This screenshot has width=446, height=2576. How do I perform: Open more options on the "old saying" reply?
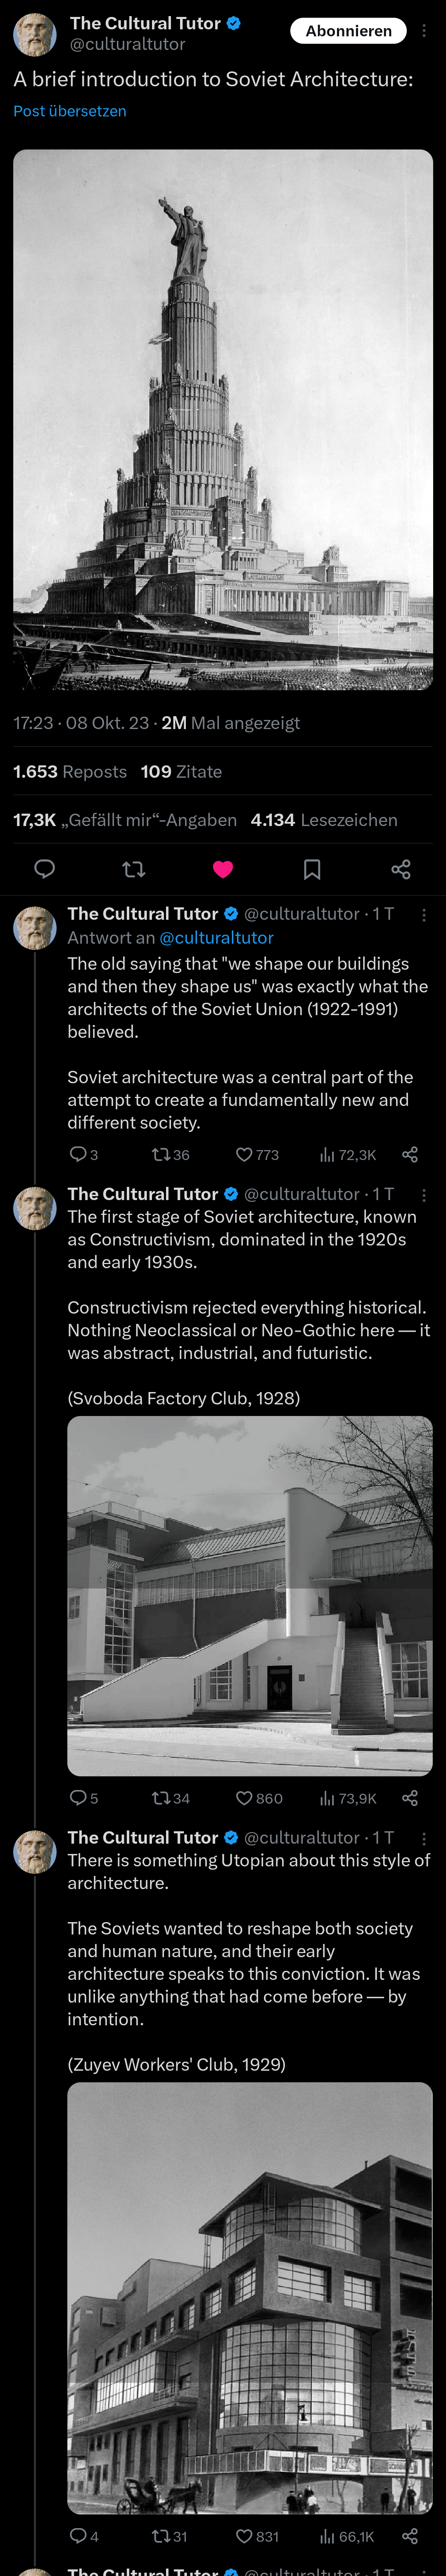(x=424, y=914)
